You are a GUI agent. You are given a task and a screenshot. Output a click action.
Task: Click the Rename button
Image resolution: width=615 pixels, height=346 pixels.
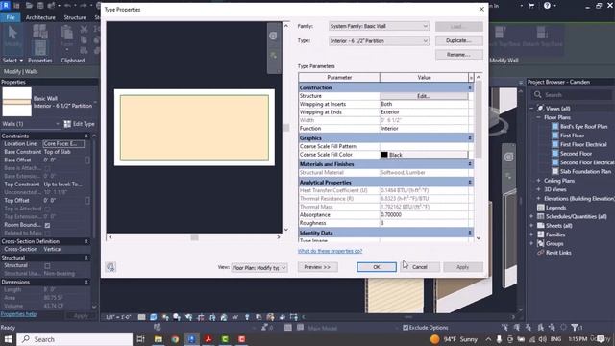tap(459, 55)
